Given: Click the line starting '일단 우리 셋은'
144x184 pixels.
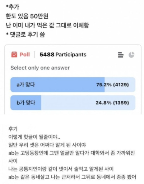Looking at the screenshot, I should (47, 145).
